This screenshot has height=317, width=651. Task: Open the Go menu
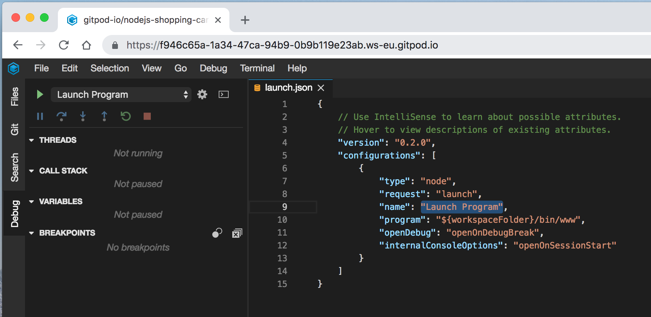(x=180, y=68)
